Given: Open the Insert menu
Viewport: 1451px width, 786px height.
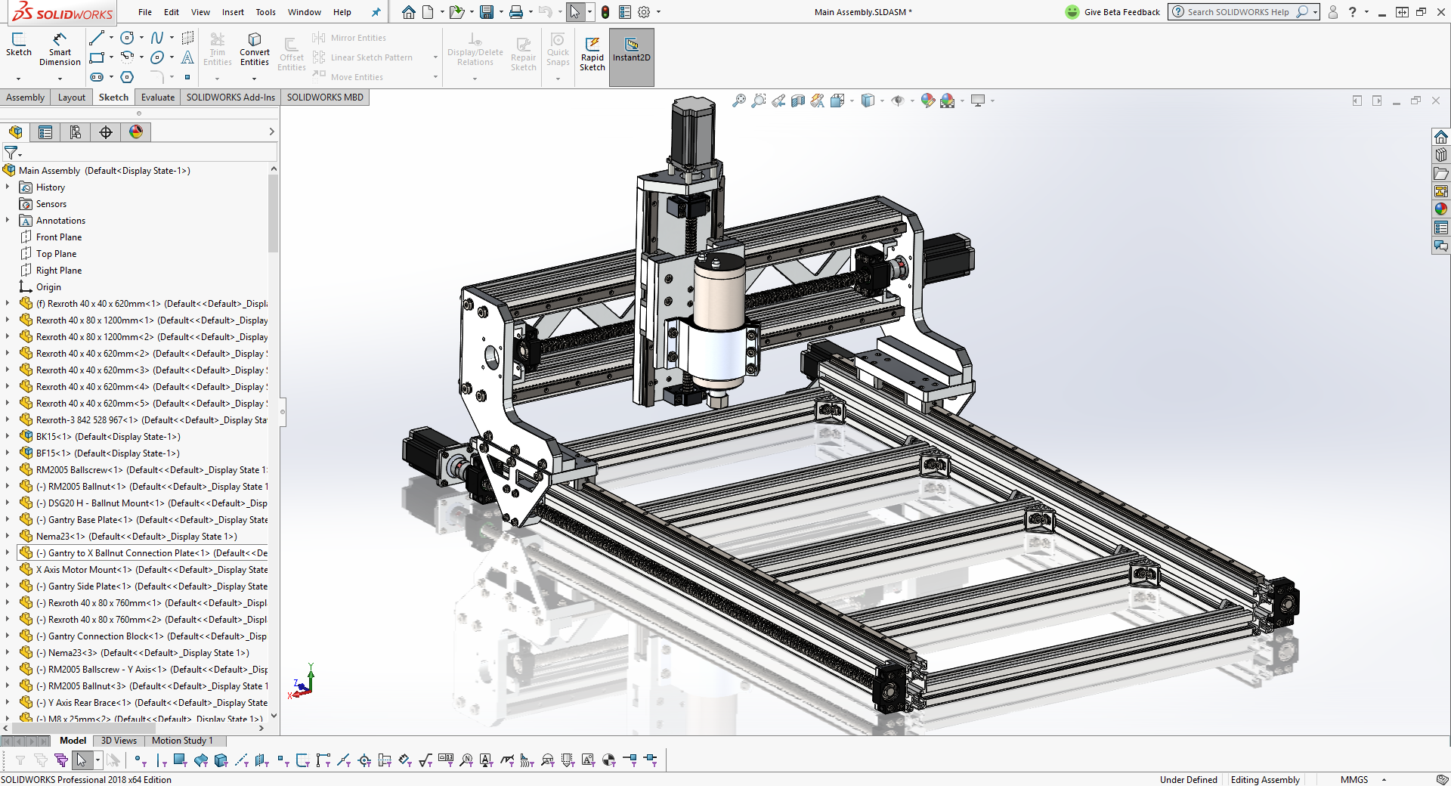Looking at the screenshot, I should (233, 12).
